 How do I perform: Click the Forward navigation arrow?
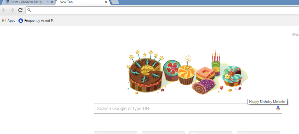click(x=12, y=10)
